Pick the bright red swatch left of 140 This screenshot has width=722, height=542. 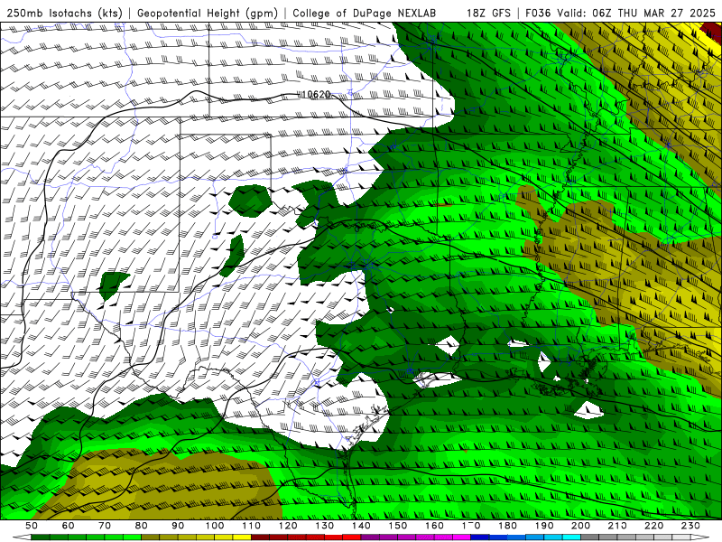coord(352,537)
